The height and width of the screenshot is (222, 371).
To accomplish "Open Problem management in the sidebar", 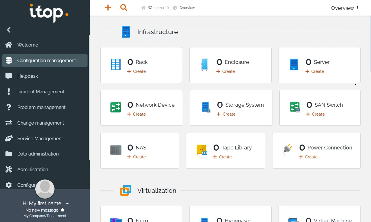I will [x=45, y=107].
